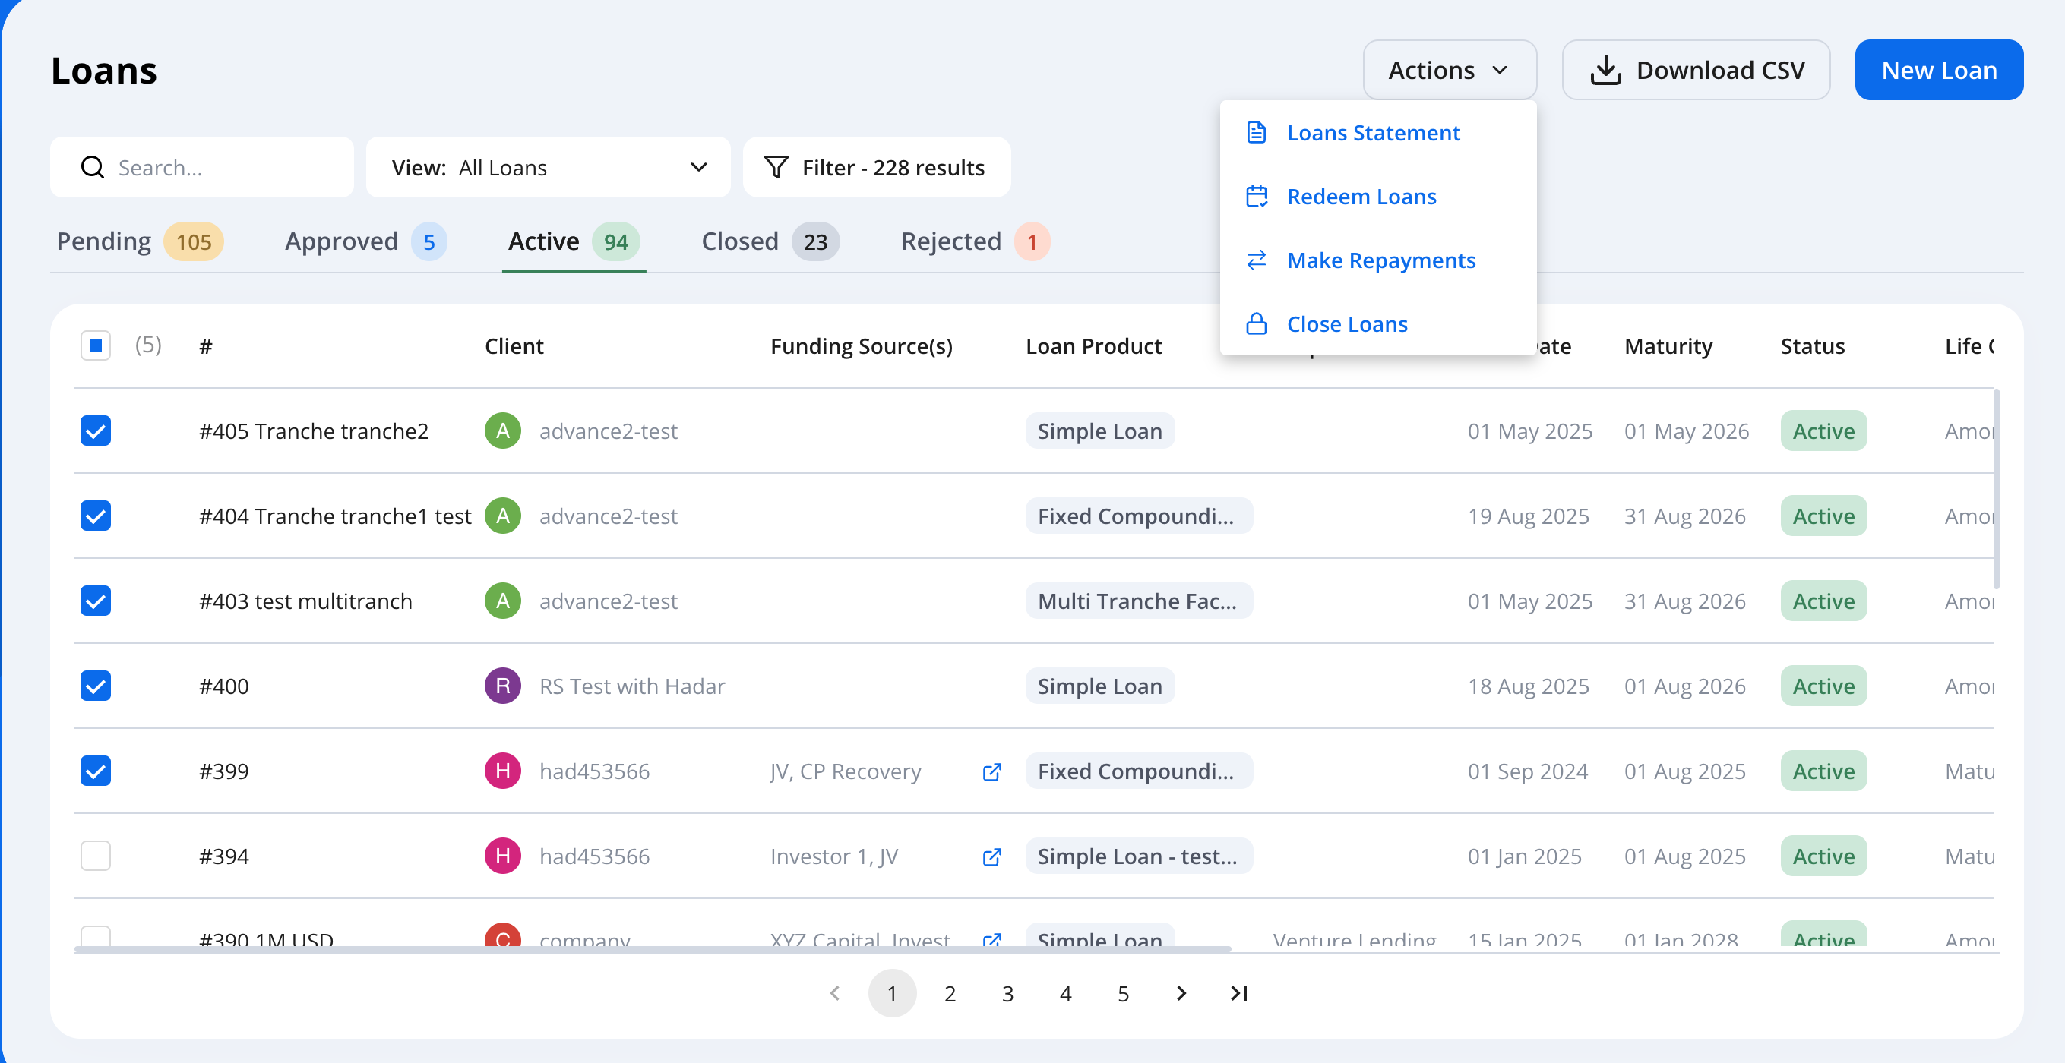Image resolution: width=2065 pixels, height=1063 pixels.
Task: Open Filter - 228 results button
Action: pyautogui.click(x=876, y=167)
